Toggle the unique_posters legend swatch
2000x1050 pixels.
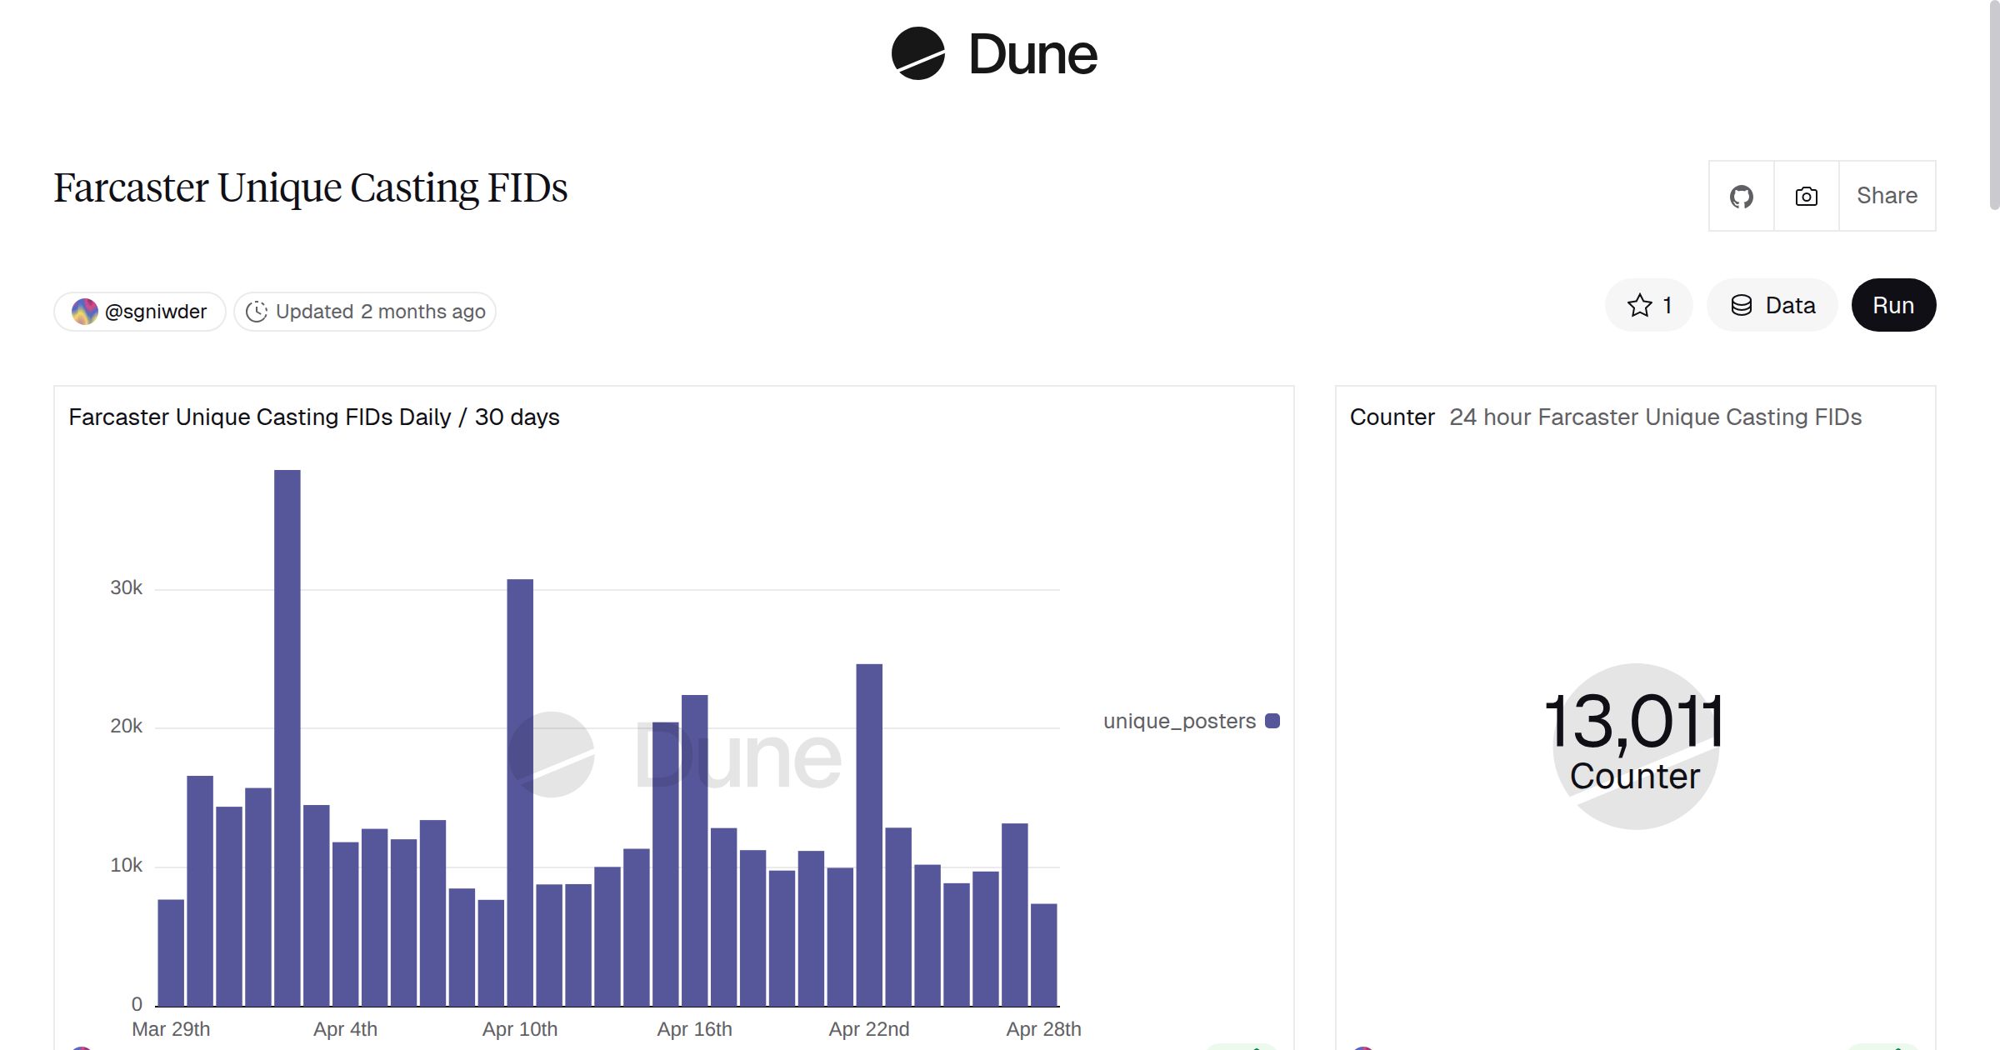(1272, 721)
